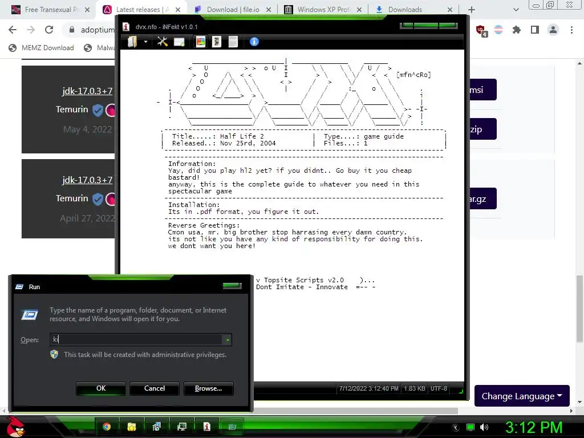Viewport: 584px width, 438px height.
Task: Click OK in the Run dialog
Action: coord(101,388)
